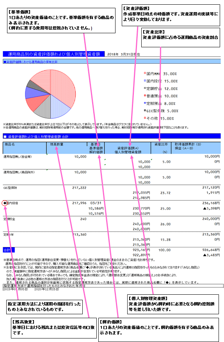The image size is (224, 342).
Task: Click the 国内投信 15.00% legend color marker
Action: [x=145, y=81]
